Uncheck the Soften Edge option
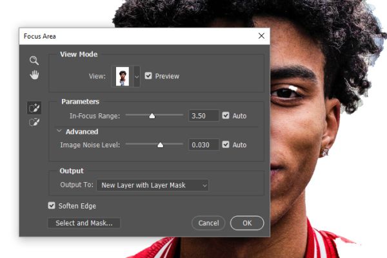Screen dimensions: 387x258 click(x=52, y=205)
